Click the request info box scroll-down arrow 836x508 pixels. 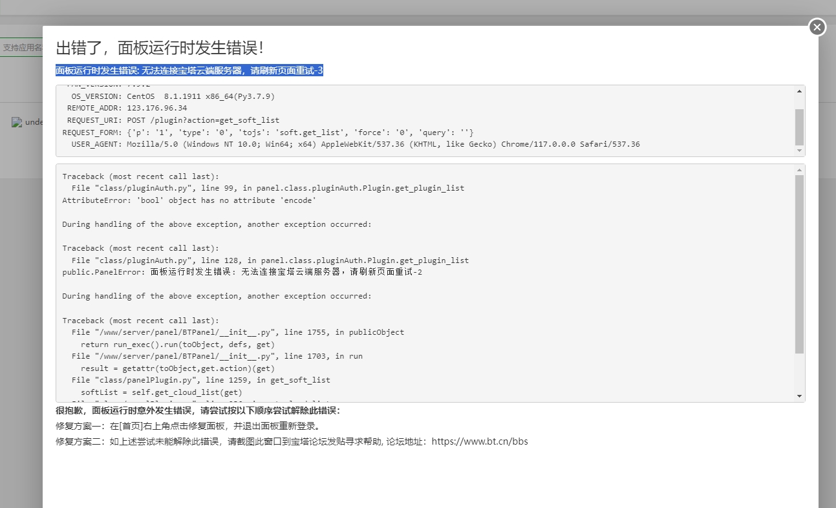point(800,151)
